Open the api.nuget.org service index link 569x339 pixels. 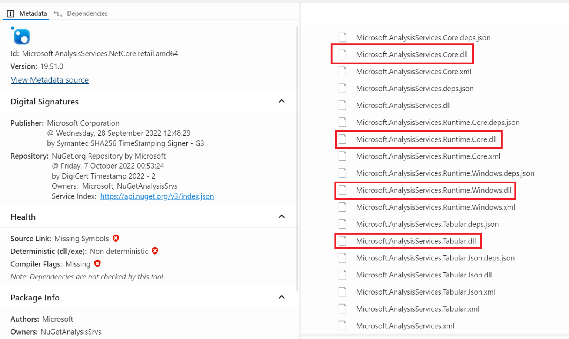(157, 196)
